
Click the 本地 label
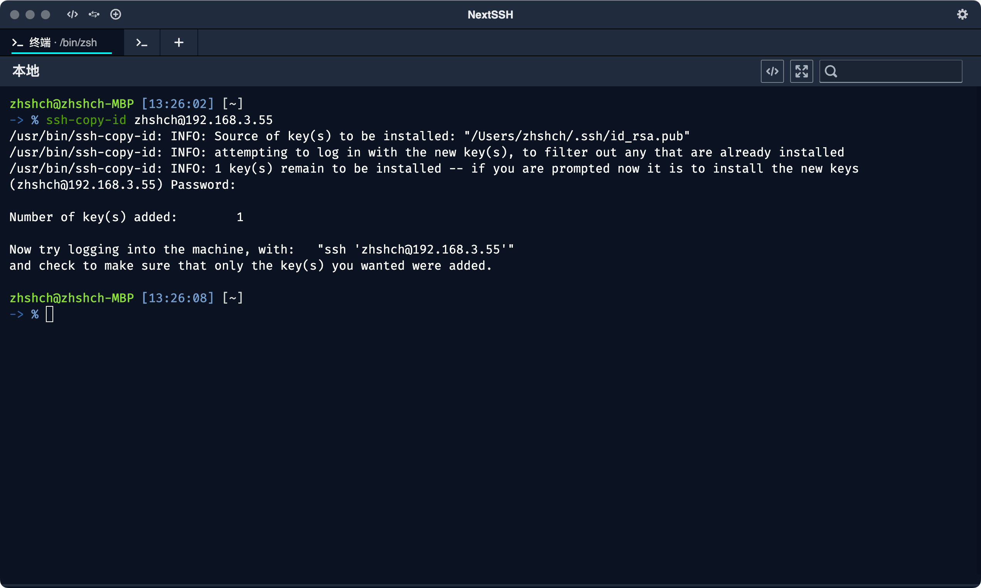[26, 71]
